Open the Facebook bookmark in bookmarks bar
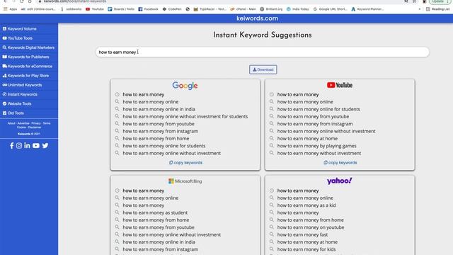453x255 pixels. [x=148, y=9]
